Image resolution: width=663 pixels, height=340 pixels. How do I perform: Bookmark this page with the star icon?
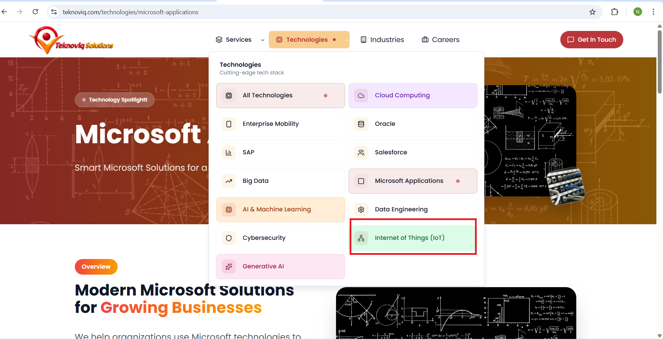click(x=592, y=12)
